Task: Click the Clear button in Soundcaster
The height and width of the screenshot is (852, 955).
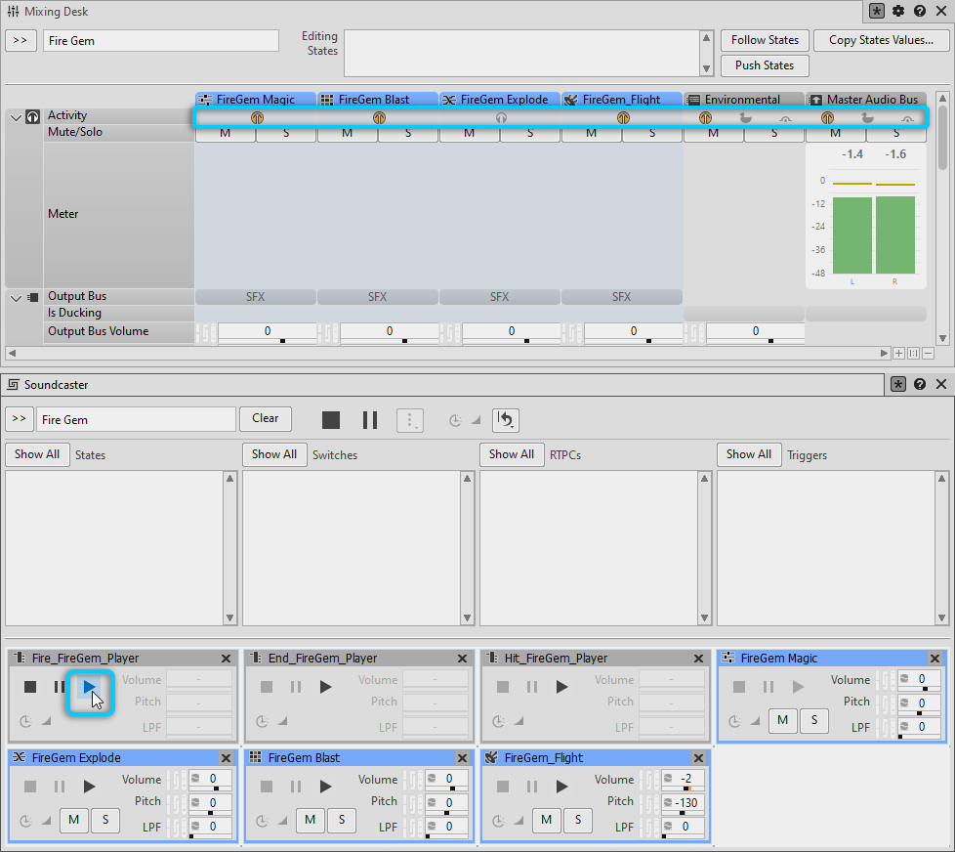Action: coord(265,418)
